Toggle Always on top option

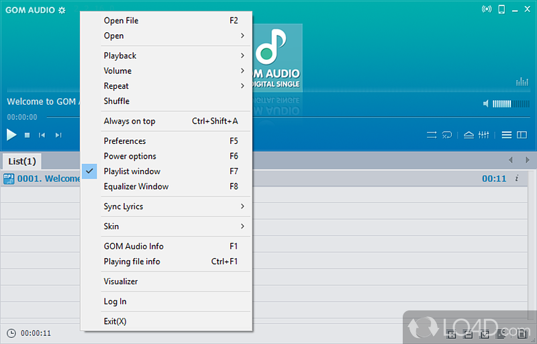(x=166, y=121)
